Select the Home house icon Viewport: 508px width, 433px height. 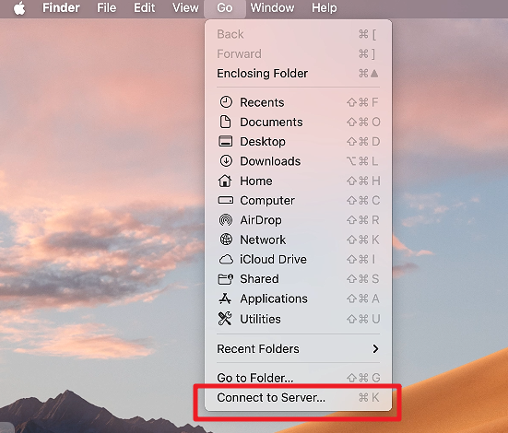pos(225,181)
